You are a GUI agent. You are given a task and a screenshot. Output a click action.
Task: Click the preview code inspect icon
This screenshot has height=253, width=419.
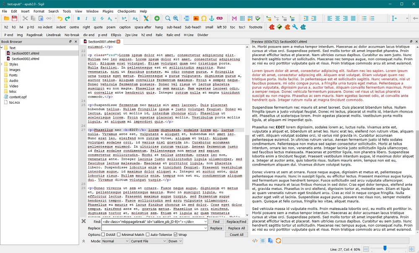point(255,241)
